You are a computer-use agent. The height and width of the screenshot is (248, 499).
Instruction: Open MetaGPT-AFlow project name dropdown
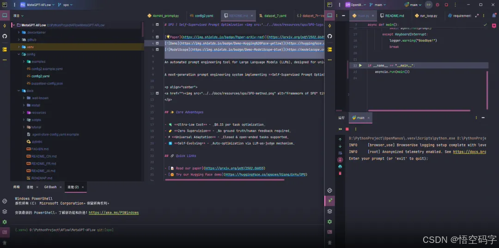(37, 5)
